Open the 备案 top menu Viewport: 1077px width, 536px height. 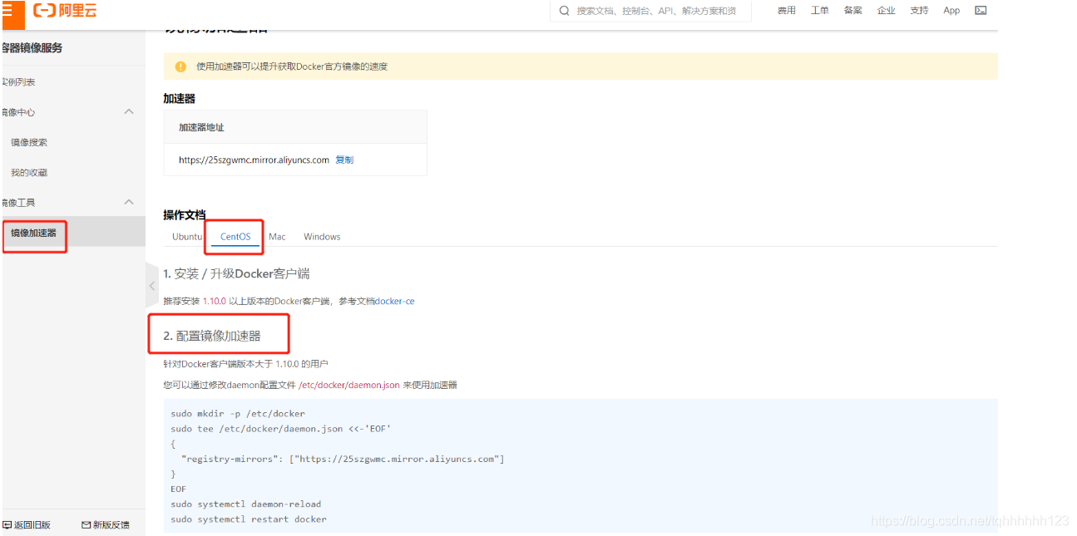(853, 11)
